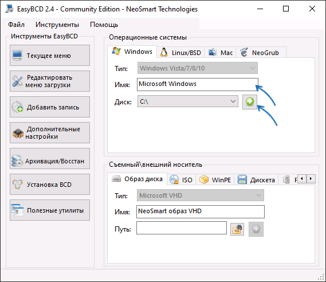This screenshot has width=326, height=282.
Task: Switch to the Windows tab
Action: pos(132,52)
